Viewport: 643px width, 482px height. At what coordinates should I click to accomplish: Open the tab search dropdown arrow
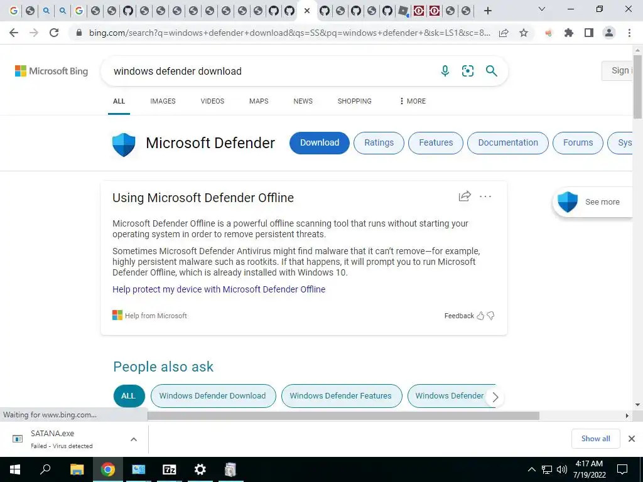point(542,9)
